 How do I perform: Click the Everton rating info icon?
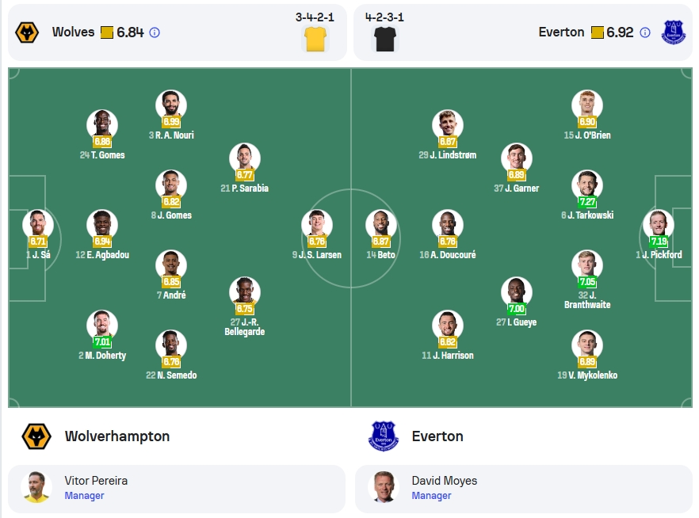pyautogui.click(x=644, y=32)
